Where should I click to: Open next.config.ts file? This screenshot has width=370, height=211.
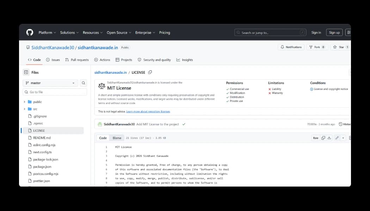point(42,152)
